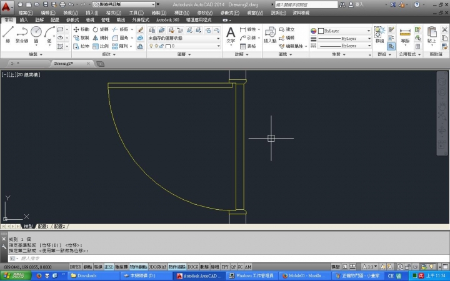Screen dimensions: 450x281
Task: Switch to the 配置1 layout tab
Action: tap(43, 227)
